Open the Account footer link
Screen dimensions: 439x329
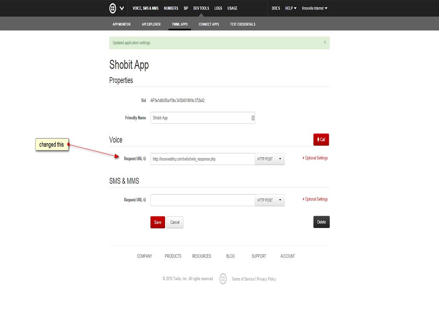click(288, 256)
